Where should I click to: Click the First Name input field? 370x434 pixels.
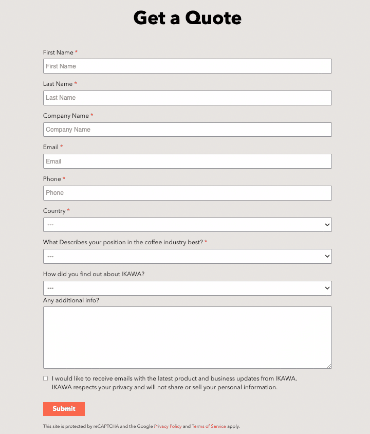point(187,66)
